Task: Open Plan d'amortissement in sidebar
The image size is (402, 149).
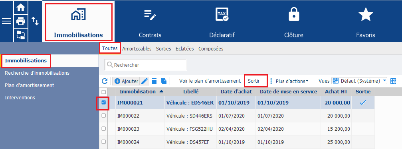Action: [30, 85]
